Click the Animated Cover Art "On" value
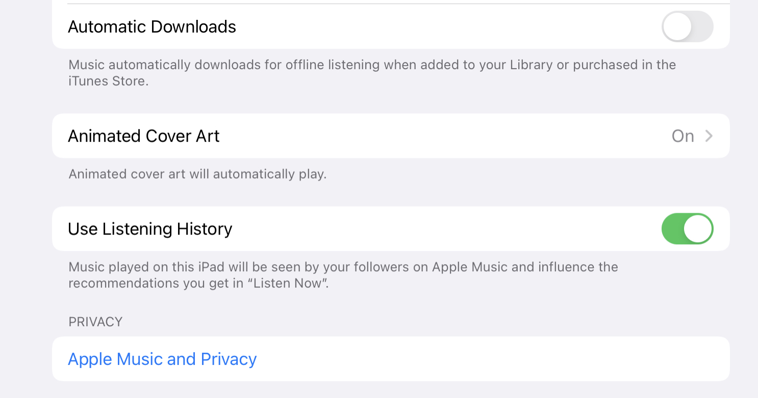 (x=683, y=136)
